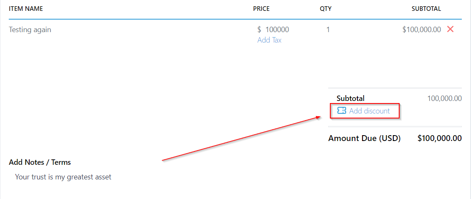This screenshot has width=471, height=199.
Task: Click the Add Notes / Terms heading
Action: [40, 162]
